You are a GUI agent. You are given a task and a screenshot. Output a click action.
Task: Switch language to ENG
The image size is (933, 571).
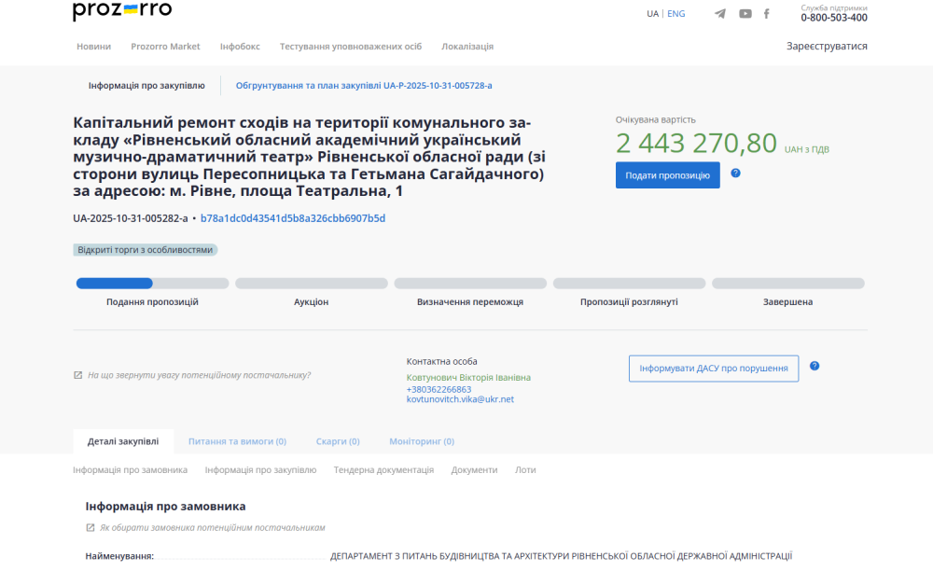676,14
